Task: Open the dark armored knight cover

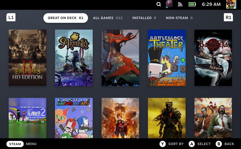Action: tap(167, 118)
